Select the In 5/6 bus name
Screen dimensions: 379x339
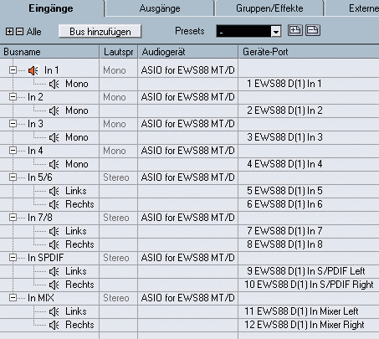click(40, 177)
